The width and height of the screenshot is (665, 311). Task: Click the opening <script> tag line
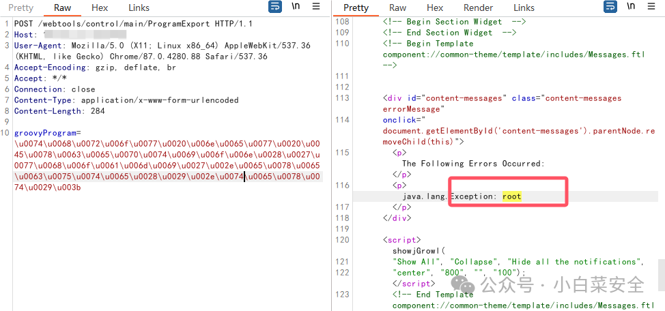pyautogui.click(x=402, y=240)
